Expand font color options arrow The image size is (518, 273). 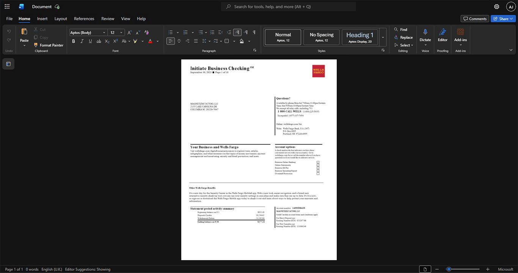click(x=157, y=41)
